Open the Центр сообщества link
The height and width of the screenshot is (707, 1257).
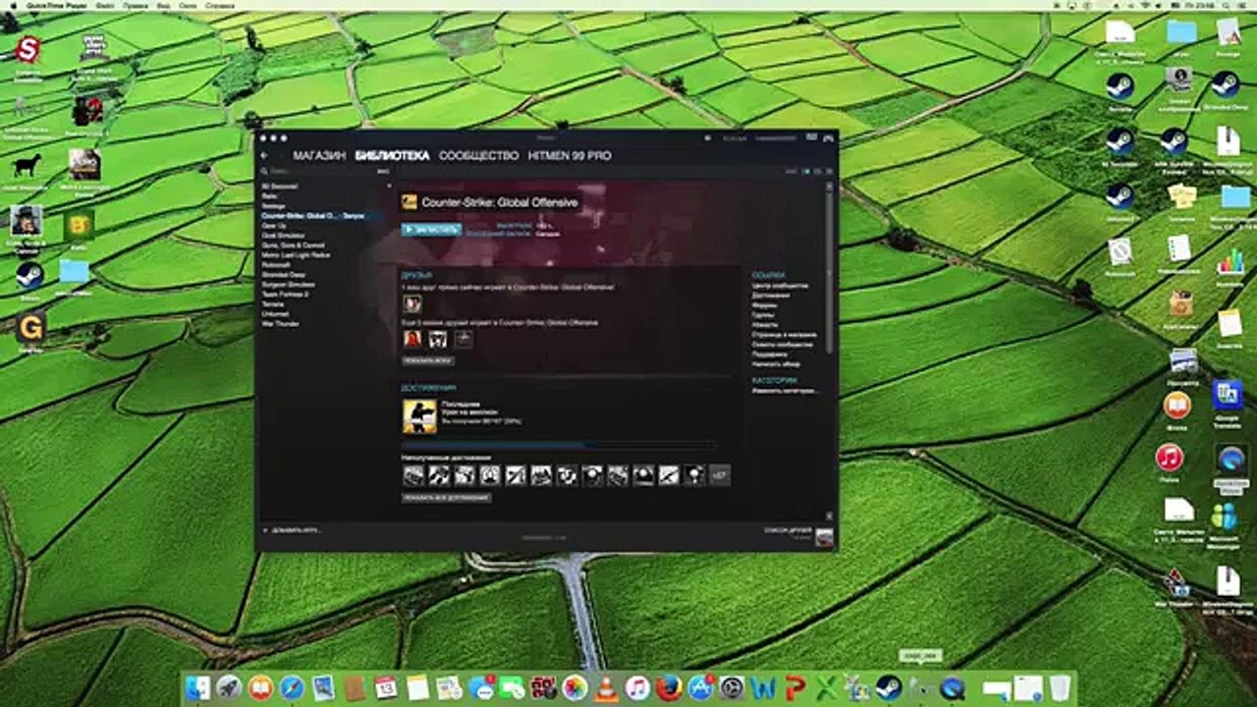pos(781,286)
